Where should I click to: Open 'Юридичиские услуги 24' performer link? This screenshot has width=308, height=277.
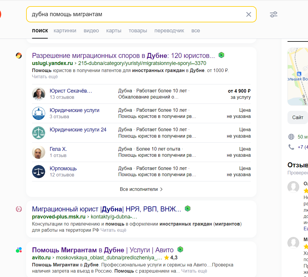point(78,130)
